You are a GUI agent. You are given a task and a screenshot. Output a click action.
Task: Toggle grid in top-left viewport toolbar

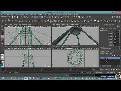(x=19, y=26)
